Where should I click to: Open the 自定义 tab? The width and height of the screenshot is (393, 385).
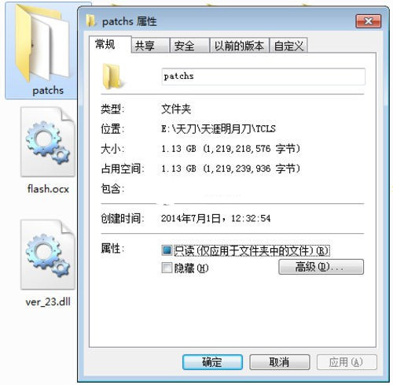288,46
